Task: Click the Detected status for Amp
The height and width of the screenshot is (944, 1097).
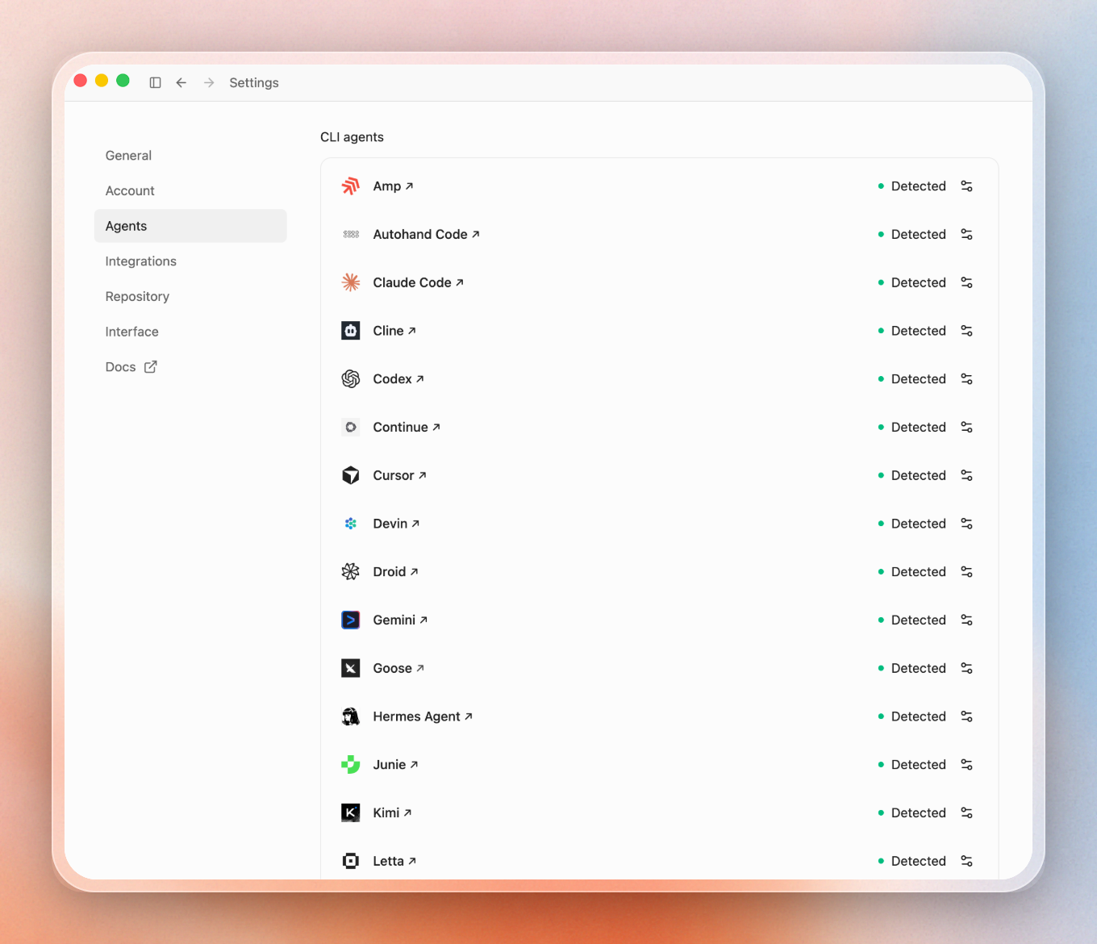Action: (911, 186)
